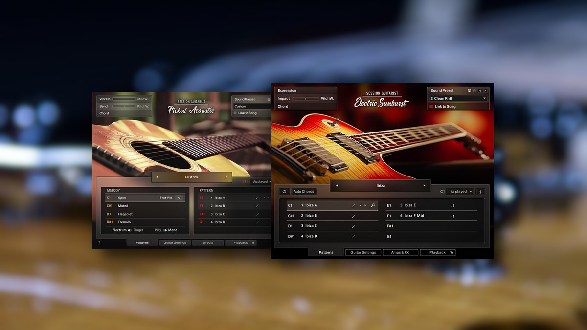
Task: Click strum icon on D#1 Ibiza D row
Action: (353, 236)
